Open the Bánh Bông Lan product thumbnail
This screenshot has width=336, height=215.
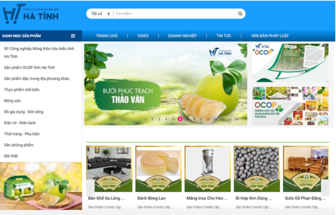tap(158, 169)
